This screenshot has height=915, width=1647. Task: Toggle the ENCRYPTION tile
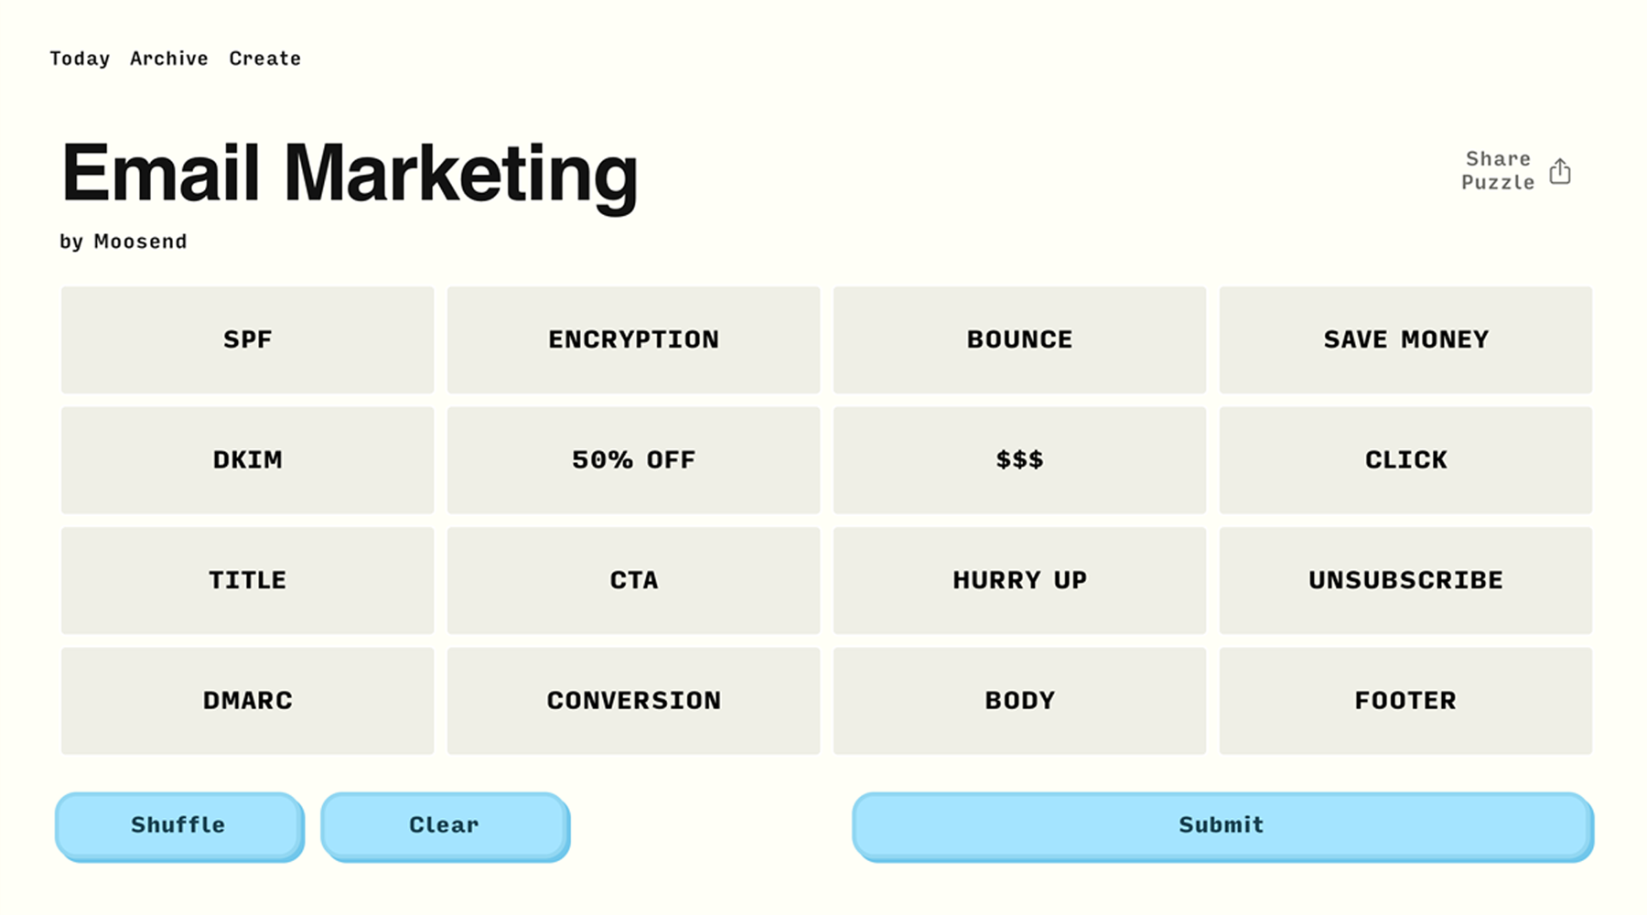click(x=633, y=339)
